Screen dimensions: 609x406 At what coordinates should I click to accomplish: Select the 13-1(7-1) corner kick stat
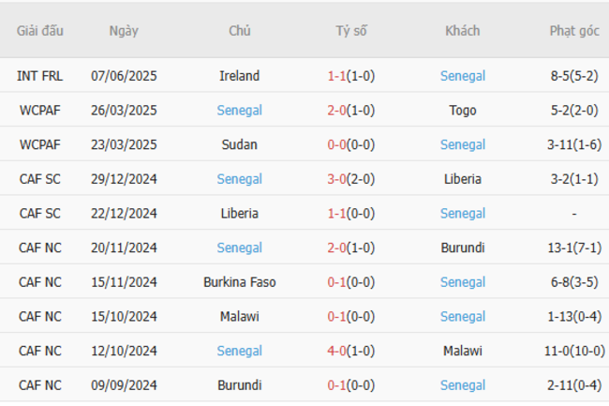coord(573,248)
